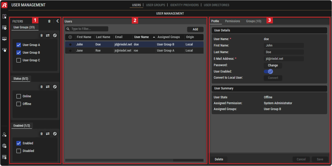Select the Groups (1/3) tab
This screenshot has height=166, width=332.
254,21
